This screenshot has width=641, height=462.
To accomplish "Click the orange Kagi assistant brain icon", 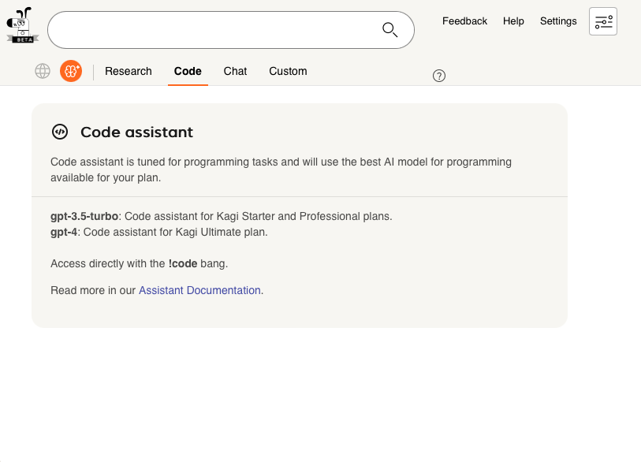I will pos(71,71).
